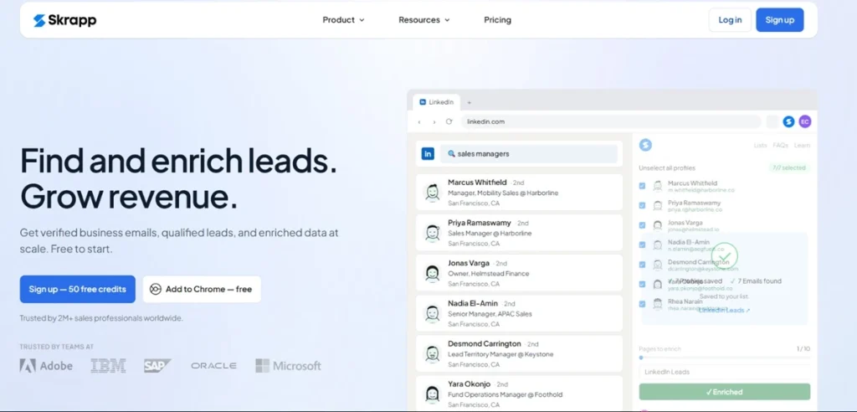
Task: Select the LinkedIn browser tab
Action: pyautogui.click(x=436, y=102)
